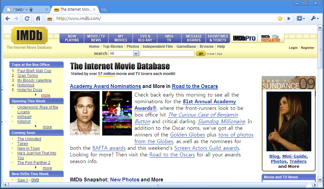Open the My Movies tab
324x189 pixels.
point(121,38)
